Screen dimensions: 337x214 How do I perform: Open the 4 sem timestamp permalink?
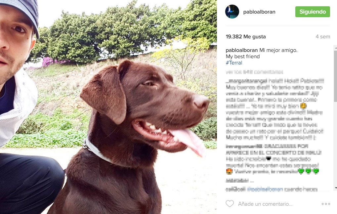click(x=322, y=36)
